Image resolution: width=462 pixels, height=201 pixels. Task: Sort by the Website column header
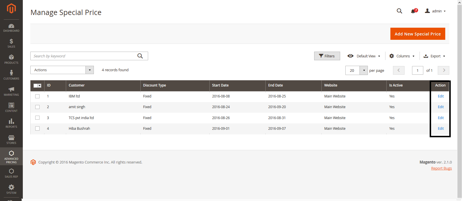[x=354, y=85]
